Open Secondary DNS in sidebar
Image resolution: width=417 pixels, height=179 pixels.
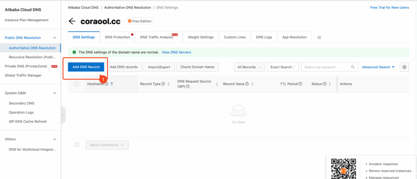(x=22, y=103)
